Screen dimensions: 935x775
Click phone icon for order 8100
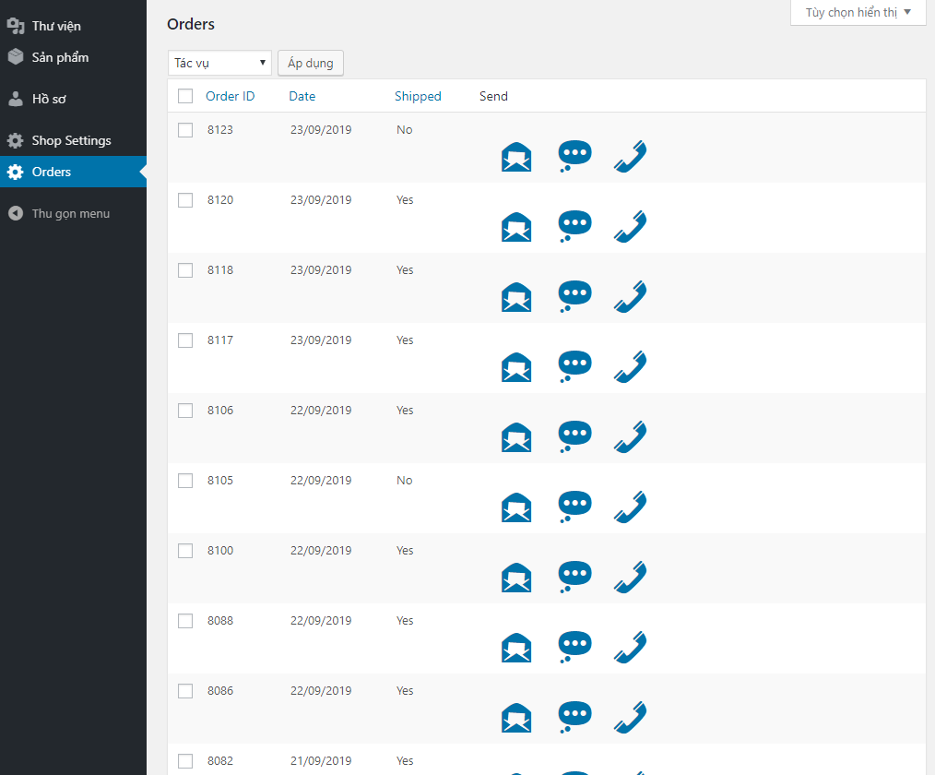coord(630,578)
